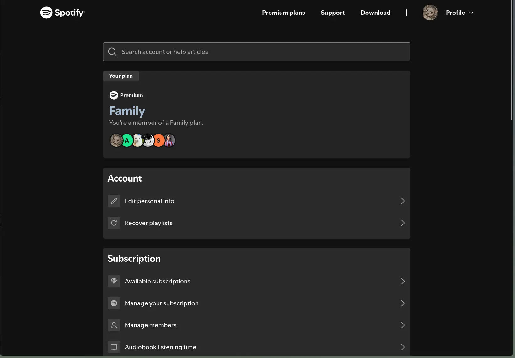Click the black-and-white anime member avatar
The image size is (515, 358).
point(148,140)
